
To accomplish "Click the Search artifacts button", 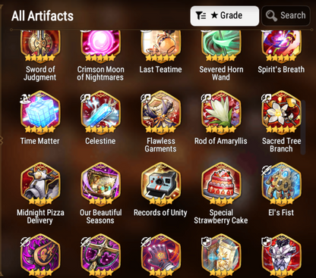I will tap(286, 16).
